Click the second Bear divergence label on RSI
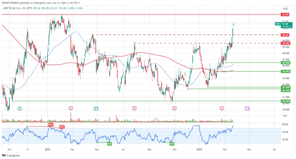Image resolution: width=296 pixels, height=159 pixels. pyautogui.click(x=62, y=127)
